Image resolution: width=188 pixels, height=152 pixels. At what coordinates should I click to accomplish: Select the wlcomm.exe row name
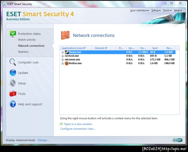[x=72, y=59]
